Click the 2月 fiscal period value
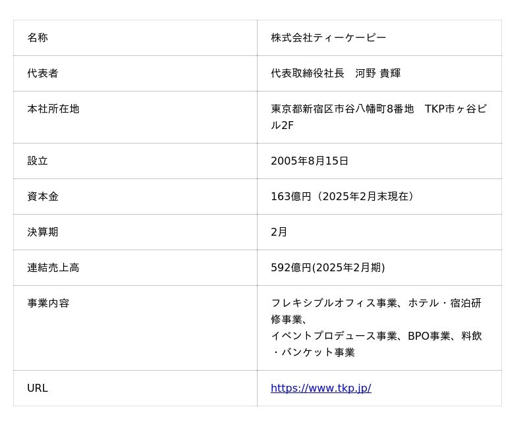The height and width of the screenshot is (426, 527). click(x=279, y=232)
